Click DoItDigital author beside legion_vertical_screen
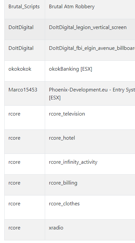Screen dimensions: 135x243 (21, 27)
